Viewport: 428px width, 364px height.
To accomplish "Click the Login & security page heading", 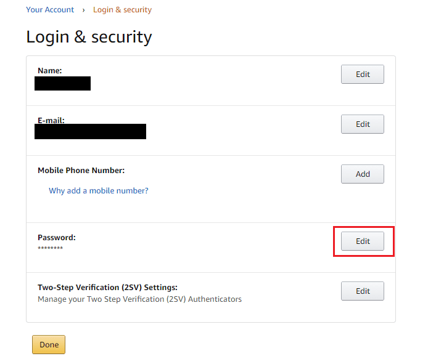I will click(89, 37).
